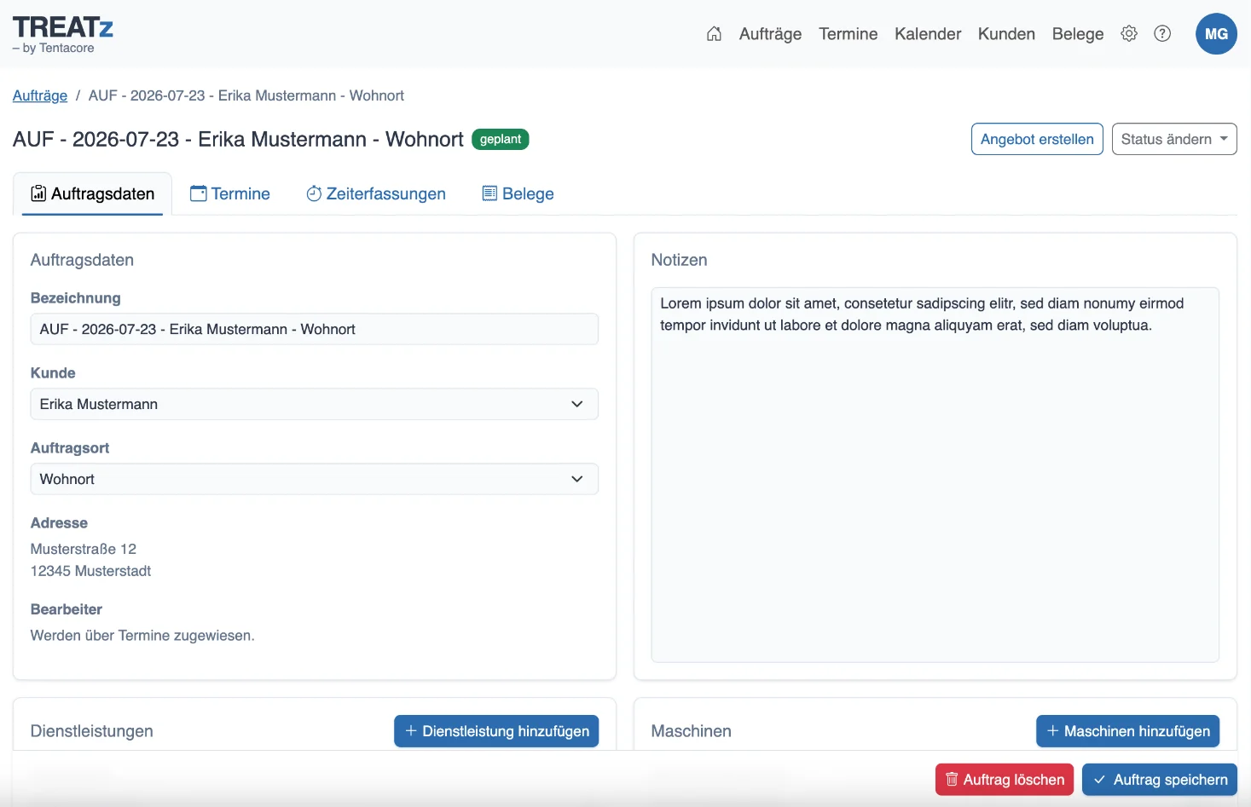This screenshot has height=807, width=1251.
Task: Expand the Kunde dropdown Erika Mustermann
Action: pos(314,404)
